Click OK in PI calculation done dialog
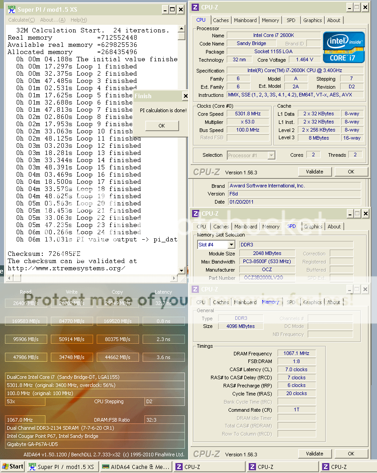 click(x=162, y=126)
